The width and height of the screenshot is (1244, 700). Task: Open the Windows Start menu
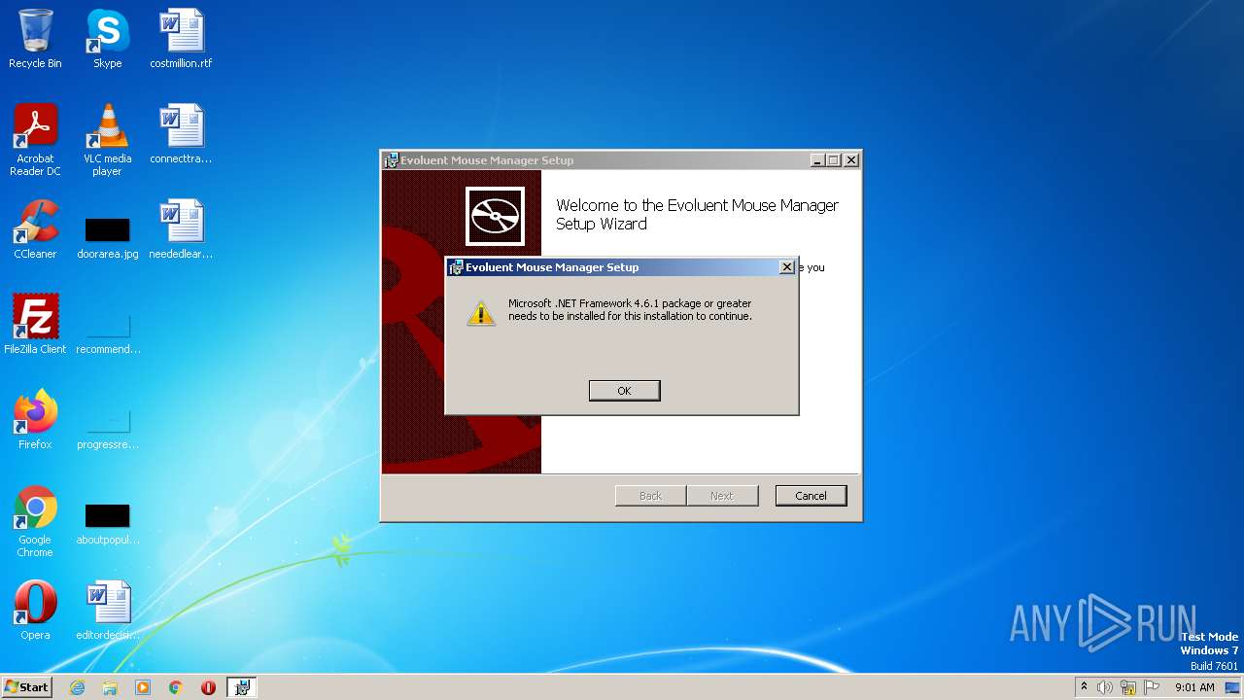click(x=27, y=686)
